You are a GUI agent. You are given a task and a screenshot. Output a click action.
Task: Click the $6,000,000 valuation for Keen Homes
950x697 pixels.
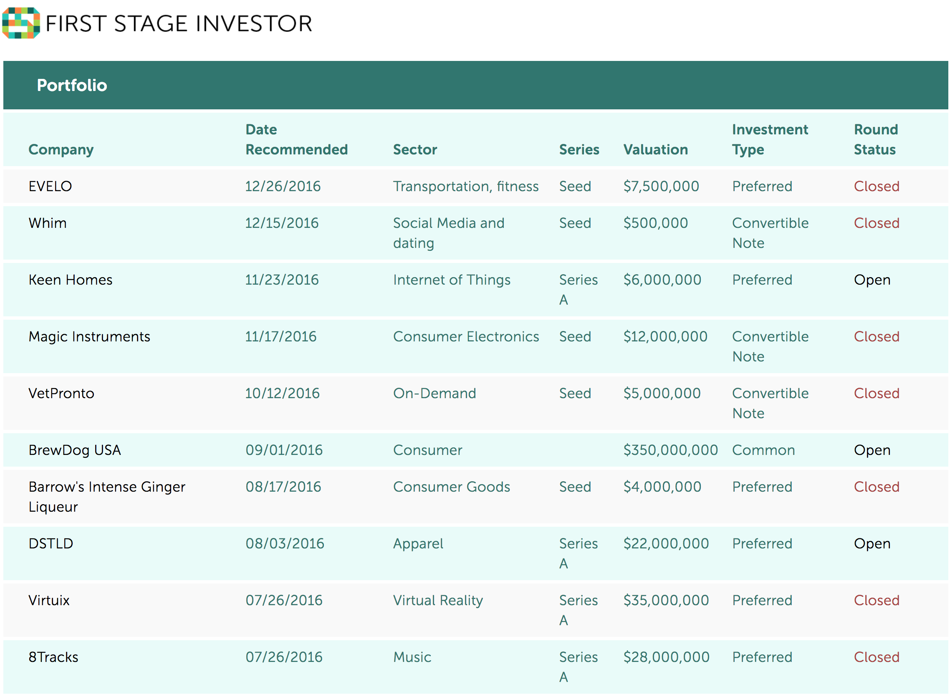[x=662, y=280]
